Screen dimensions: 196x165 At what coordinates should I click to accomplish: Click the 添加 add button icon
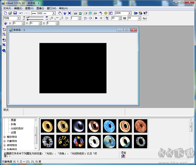pos(123,156)
